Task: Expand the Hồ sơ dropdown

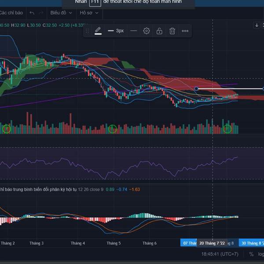Action: (x=89, y=13)
